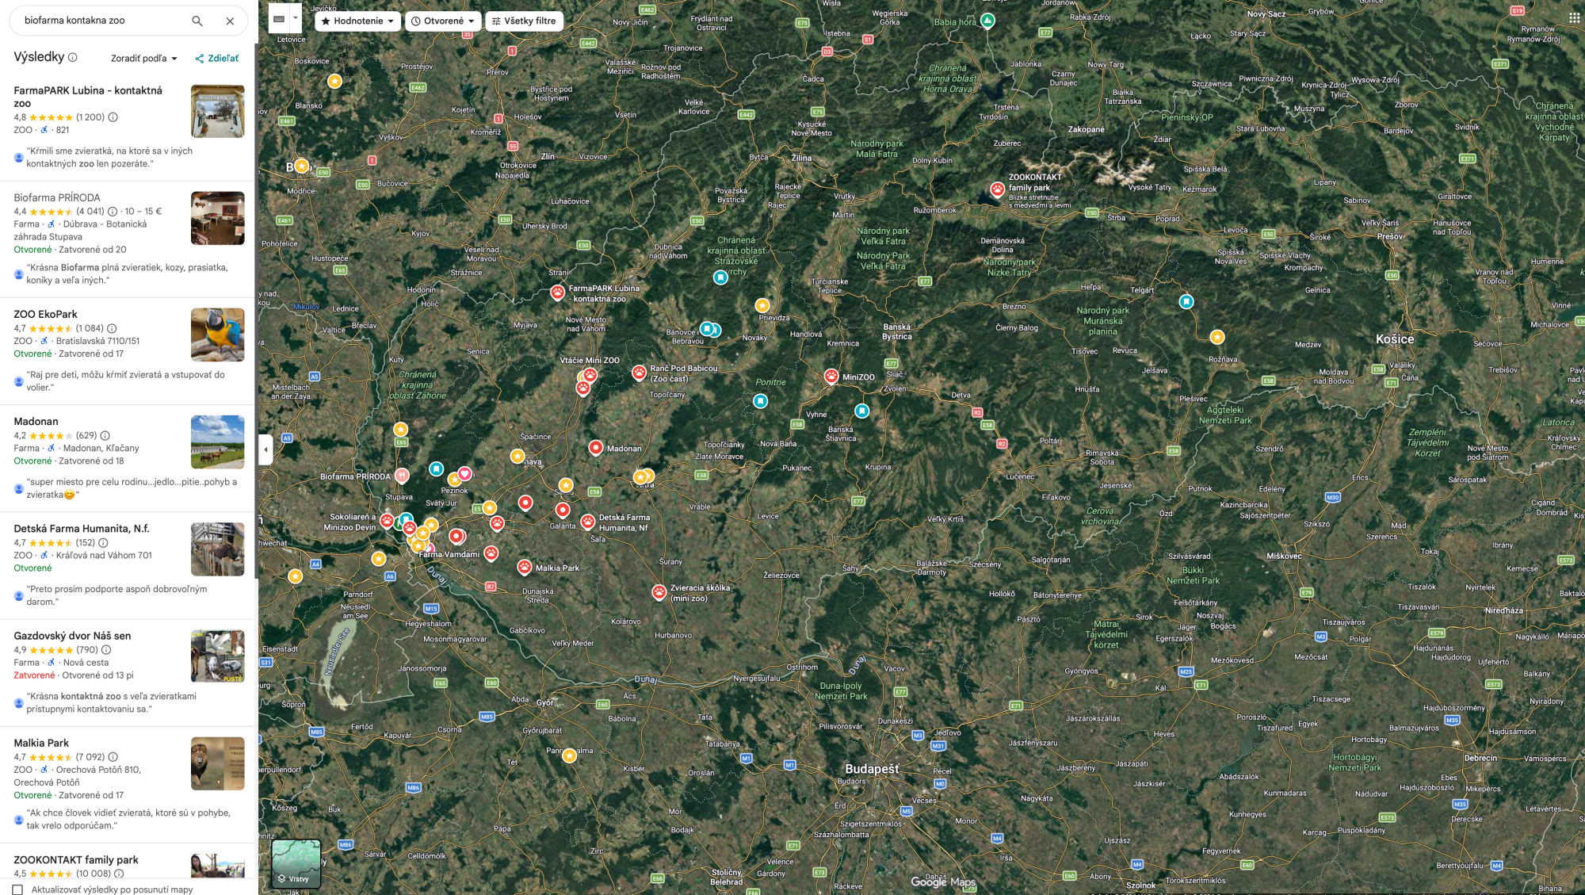Click the search magnifier icon
Image resolution: width=1585 pixels, height=895 pixels.
coord(197,21)
